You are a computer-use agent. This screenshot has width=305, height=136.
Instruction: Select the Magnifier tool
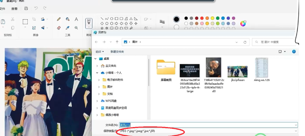click(76, 28)
